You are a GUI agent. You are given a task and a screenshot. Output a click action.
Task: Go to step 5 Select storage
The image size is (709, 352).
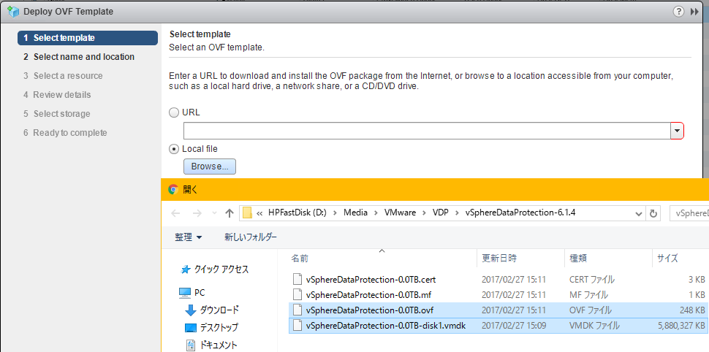pos(56,114)
